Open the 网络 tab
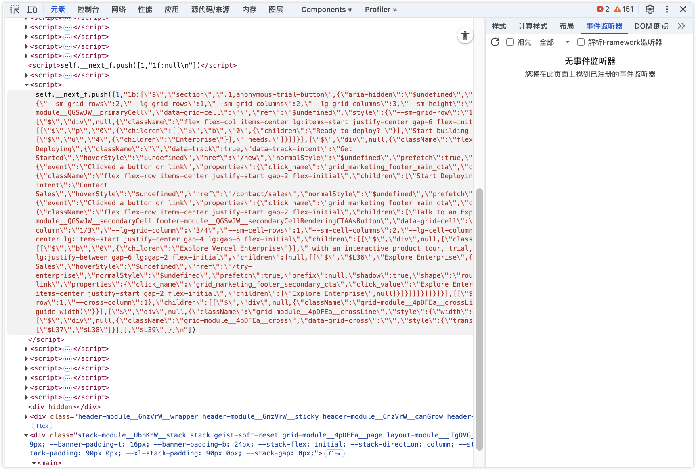The width and height of the screenshot is (696, 470). [x=119, y=10]
